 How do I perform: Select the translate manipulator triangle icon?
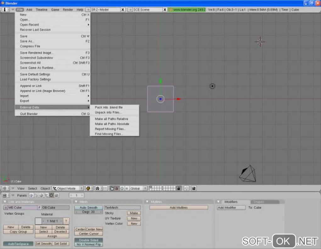[x=117, y=188]
